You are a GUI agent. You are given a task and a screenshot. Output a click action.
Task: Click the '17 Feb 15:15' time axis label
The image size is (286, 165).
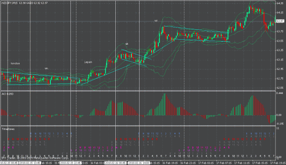click(x=259, y=163)
